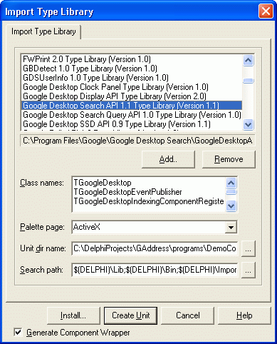
Task: Click the Search path field
Action: (155, 270)
